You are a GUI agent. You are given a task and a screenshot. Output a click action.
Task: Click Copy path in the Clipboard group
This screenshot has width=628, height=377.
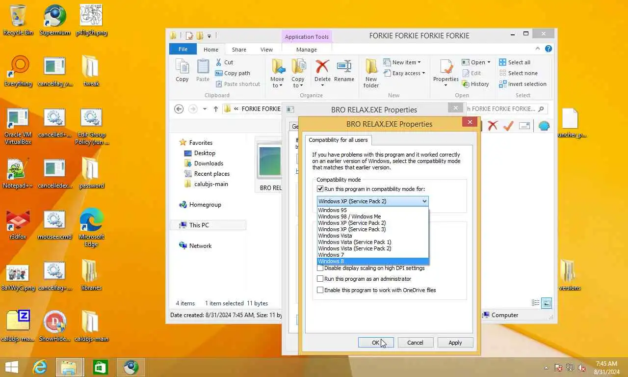[x=233, y=73]
